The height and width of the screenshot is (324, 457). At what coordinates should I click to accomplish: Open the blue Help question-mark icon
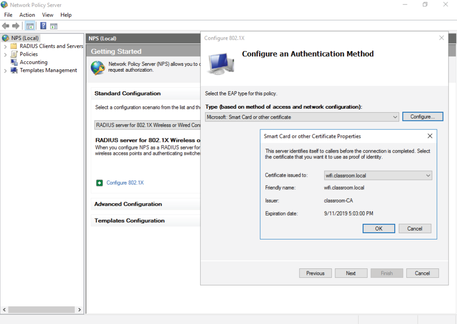(43, 26)
